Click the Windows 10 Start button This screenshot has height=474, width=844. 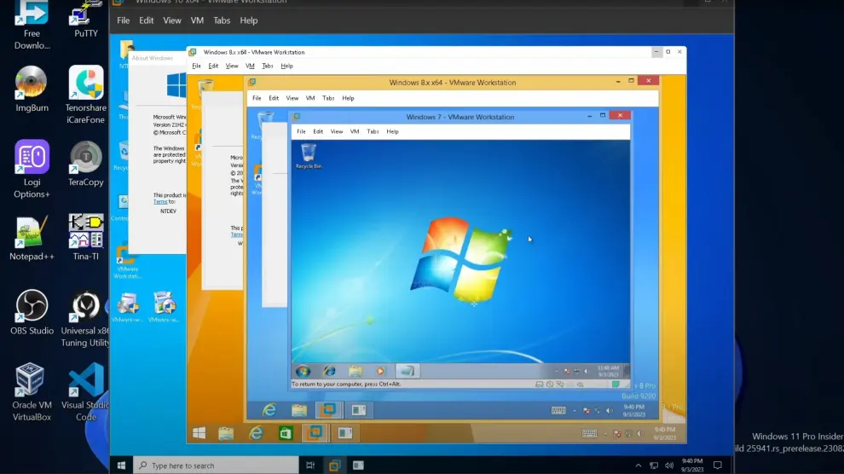122,465
